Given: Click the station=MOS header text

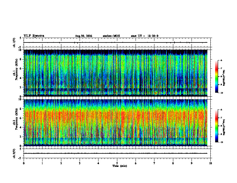Looking at the screenshot, I should pos(111,36).
